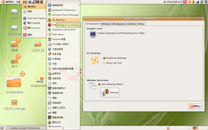Open the terminal launcher in top panel
Viewport: 208px width, 130px height.
click(x=38, y=2)
